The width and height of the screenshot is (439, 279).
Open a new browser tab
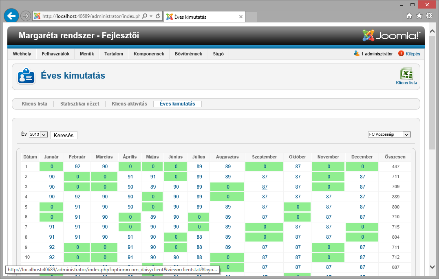coord(251,17)
